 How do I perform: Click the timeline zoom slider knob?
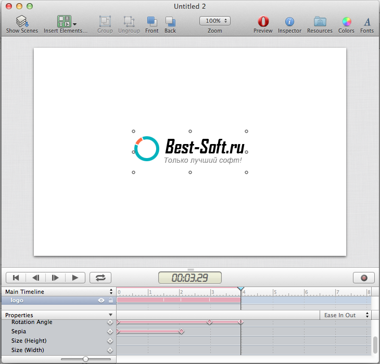point(85,359)
